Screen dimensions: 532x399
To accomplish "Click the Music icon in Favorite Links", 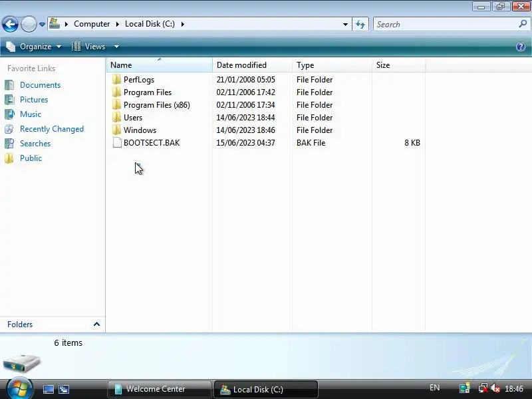I will pos(9,114).
